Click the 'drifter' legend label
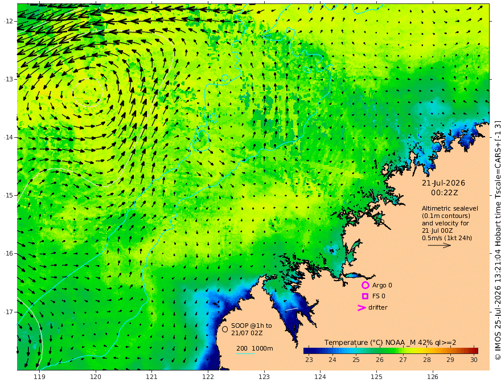501x387 pixels. (x=378, y=307)
